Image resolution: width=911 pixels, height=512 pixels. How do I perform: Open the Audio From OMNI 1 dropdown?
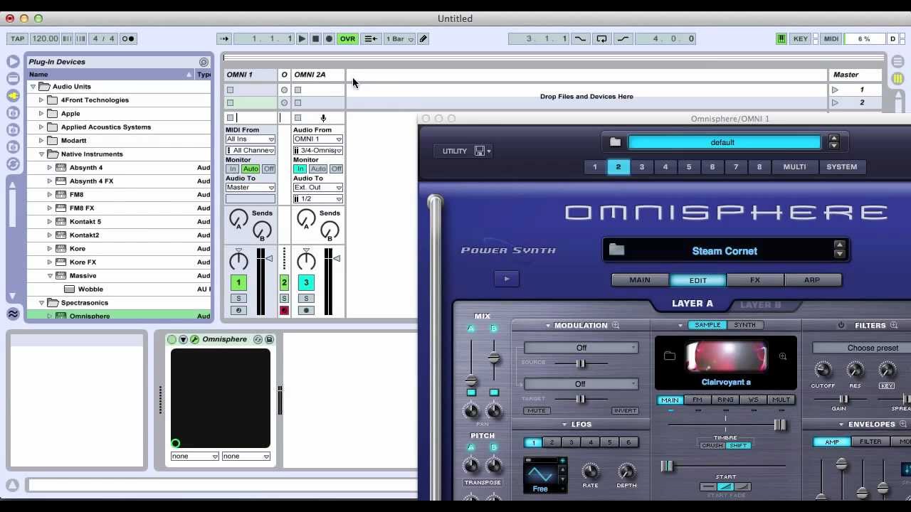click(x=317, y=139)
